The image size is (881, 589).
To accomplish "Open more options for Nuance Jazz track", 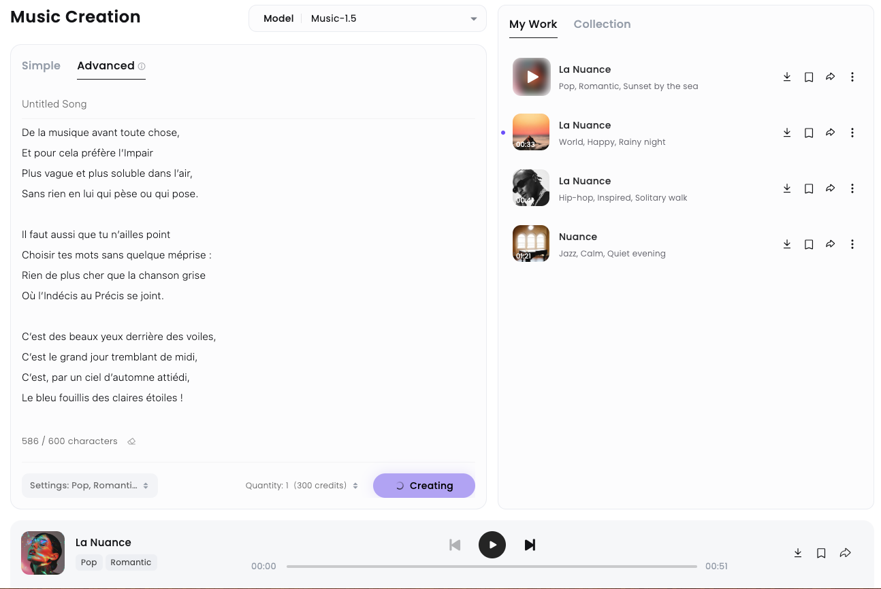I will click(852, 244).
